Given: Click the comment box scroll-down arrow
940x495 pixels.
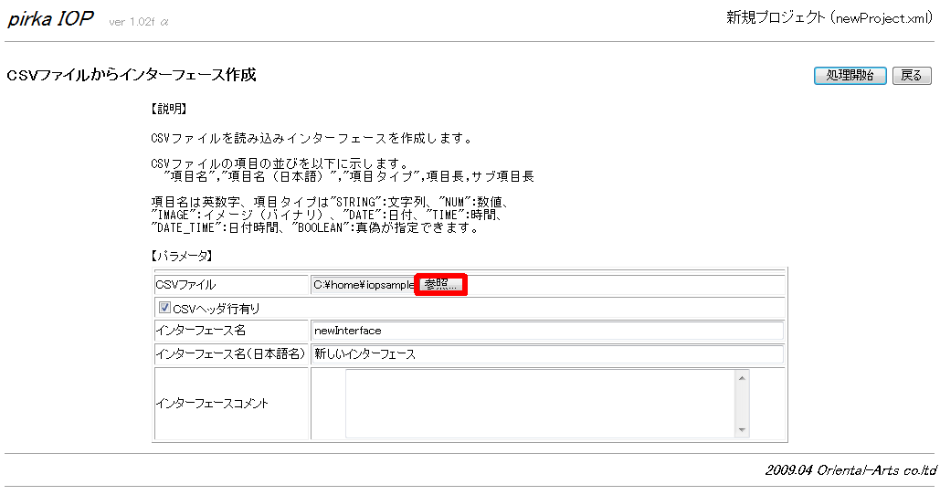Looking at the screenshot, I should [742, 430].
